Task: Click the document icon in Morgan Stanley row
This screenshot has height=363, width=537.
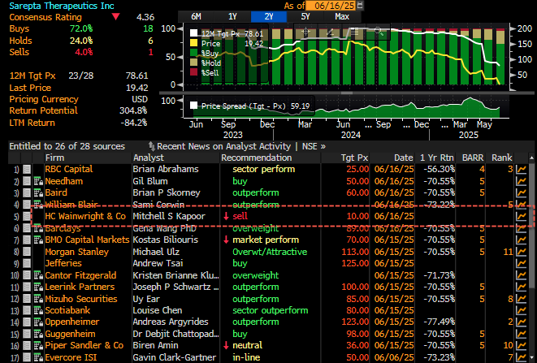Action: coord(27,252)
